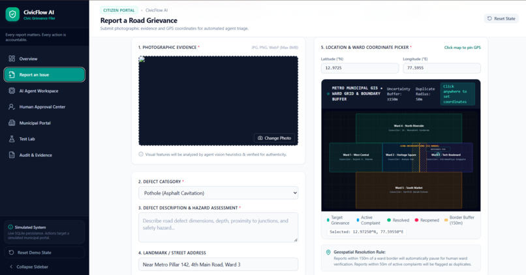526x275 pixels.
Task: Open Municipal Portal
Action: (x=44, y=123)
